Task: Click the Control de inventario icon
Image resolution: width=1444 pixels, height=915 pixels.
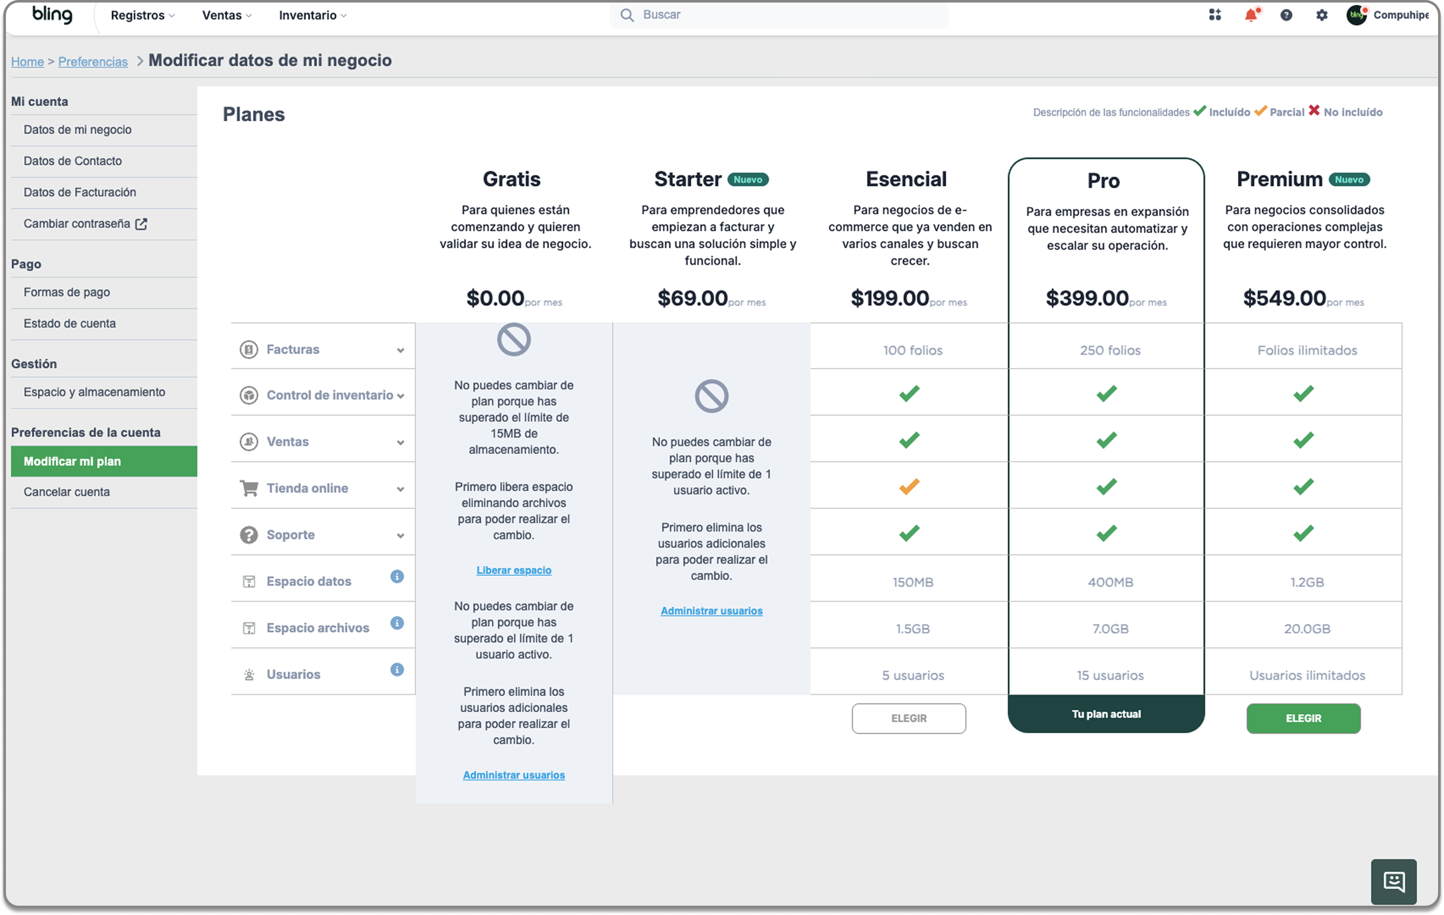Action: (249, 395)
